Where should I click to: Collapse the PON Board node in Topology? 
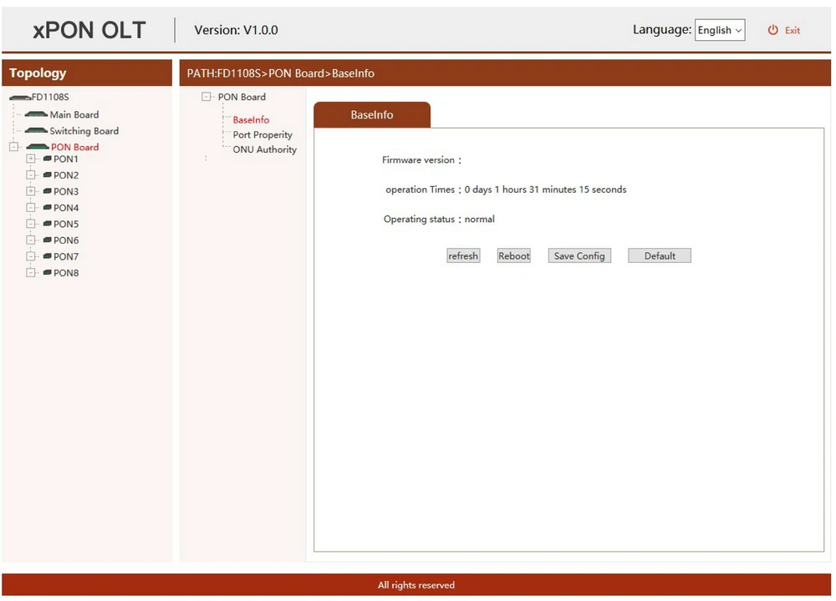13,147
